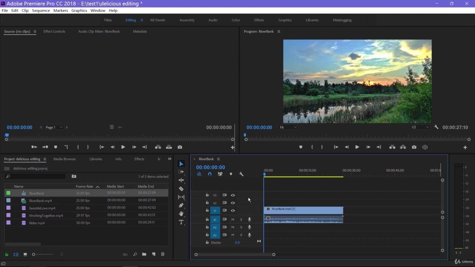This screenshot has width=475, height=267.
Task: Open Program monitor settings wrench
Action: coord(436,127)
